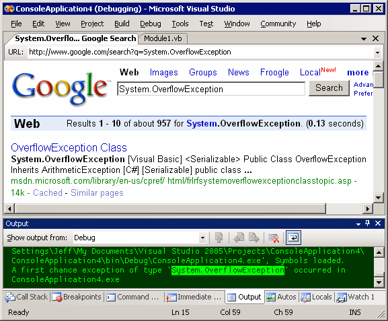
Task: Close the Output panel
Action: pos(378,223)
